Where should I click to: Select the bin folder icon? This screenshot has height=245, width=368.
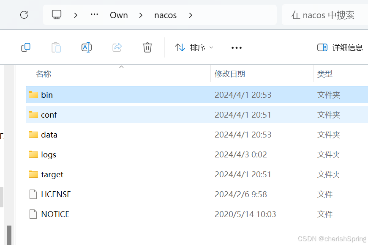[x=33, y=94]
